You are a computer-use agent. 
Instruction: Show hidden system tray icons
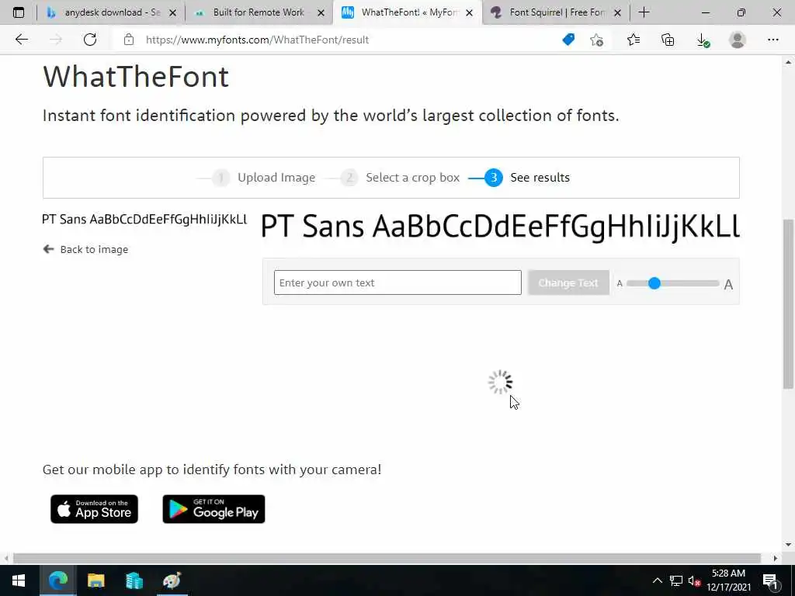tap(657, 580)
